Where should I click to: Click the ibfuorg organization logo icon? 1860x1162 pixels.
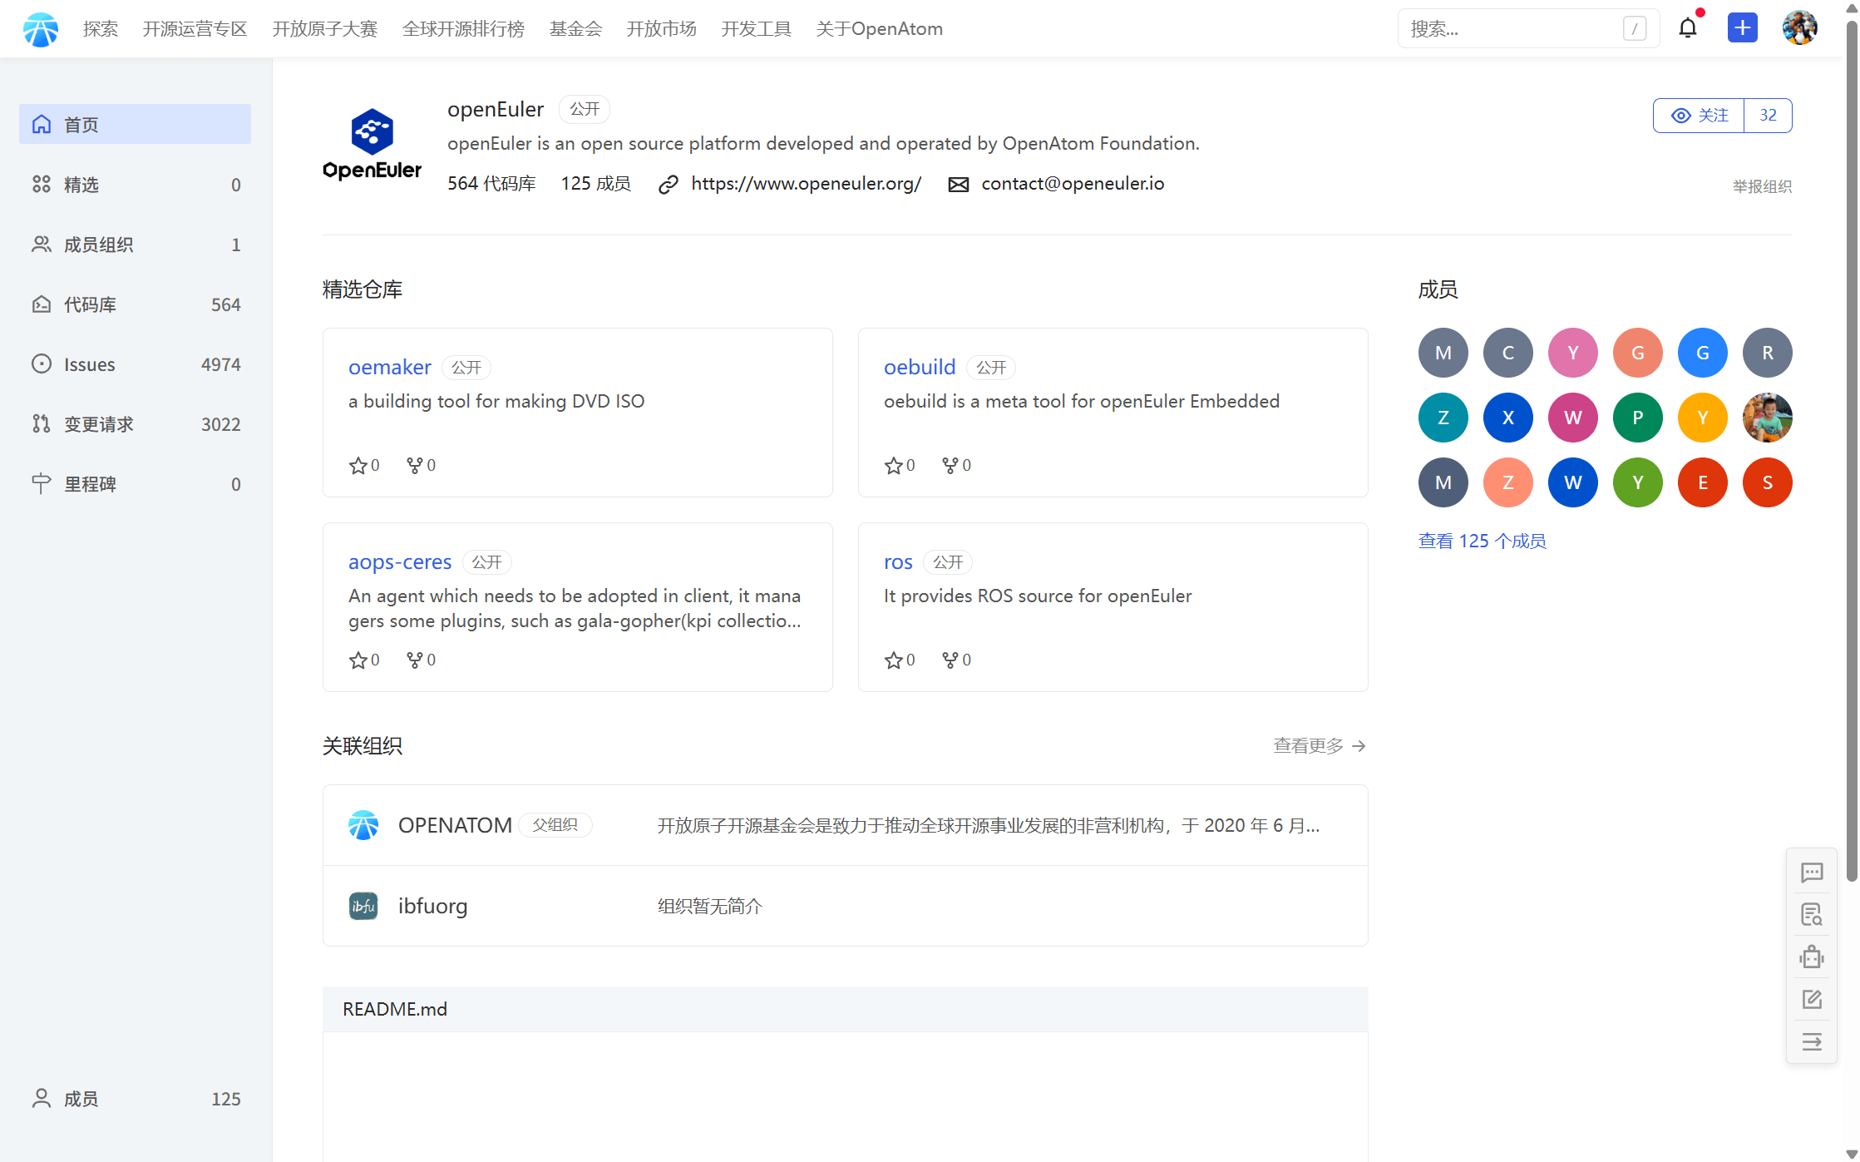[363, 906]
